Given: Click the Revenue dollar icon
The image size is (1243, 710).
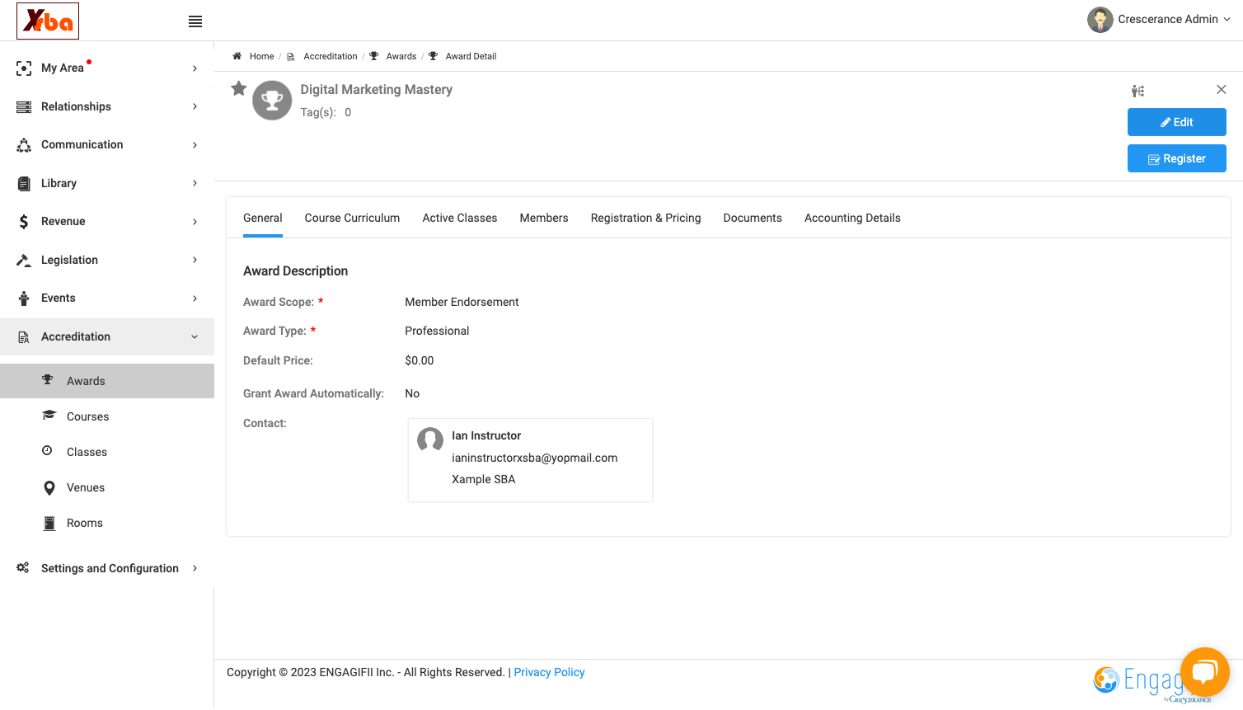Looking at the screenshot, I should coord(24,221).
